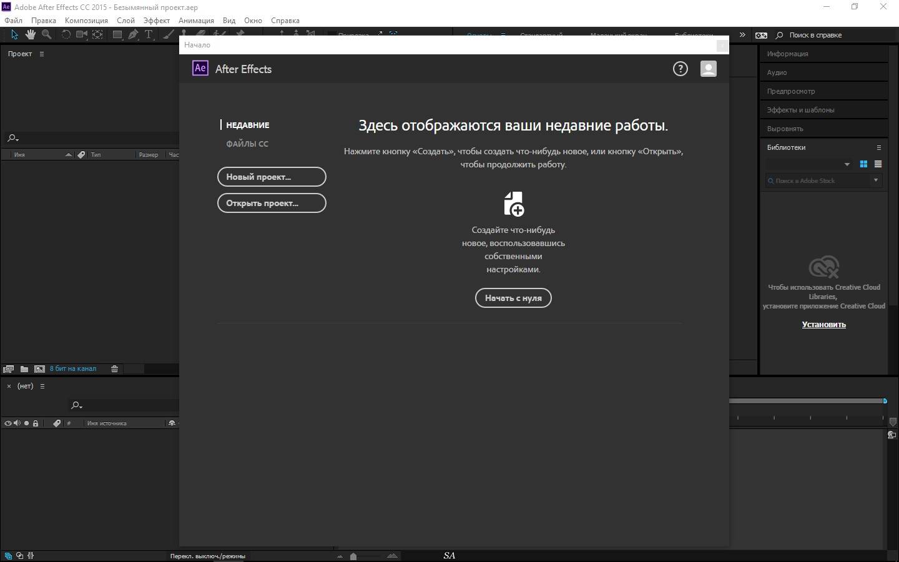
Task: Click the time navigator bar end handle
Action: 885,401
